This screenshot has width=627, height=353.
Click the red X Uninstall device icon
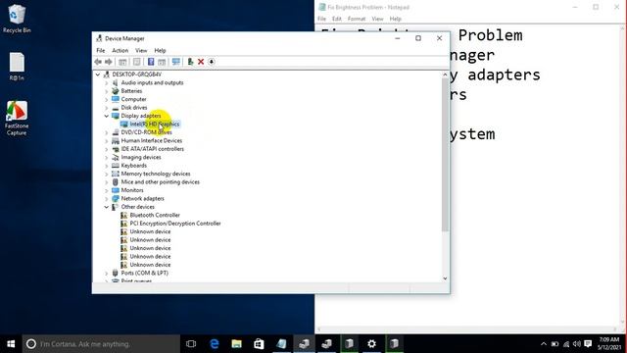(x=201, y=62)
